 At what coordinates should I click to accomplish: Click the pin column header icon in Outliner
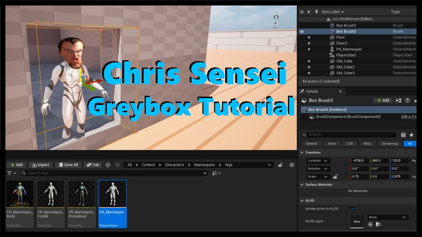(x=316, y=12)
